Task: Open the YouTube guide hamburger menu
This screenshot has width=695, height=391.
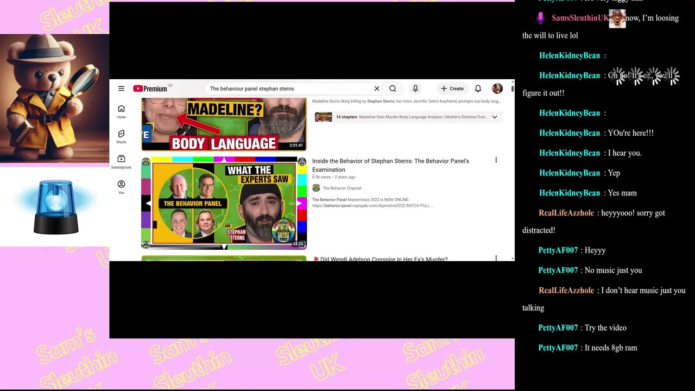Action: pyautogui.click(x=121, y=89)
